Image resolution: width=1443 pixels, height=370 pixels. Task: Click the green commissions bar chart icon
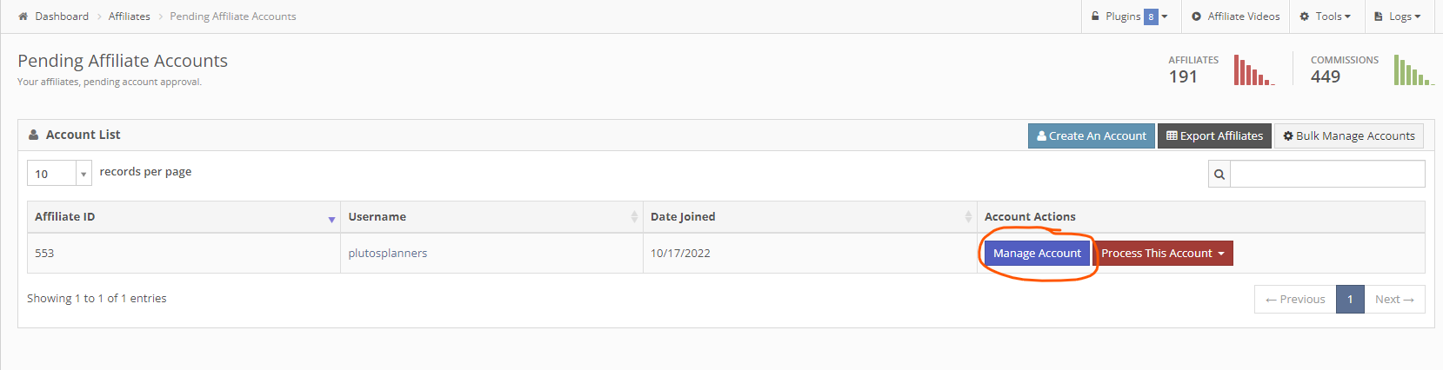(x=1414, y=70)
